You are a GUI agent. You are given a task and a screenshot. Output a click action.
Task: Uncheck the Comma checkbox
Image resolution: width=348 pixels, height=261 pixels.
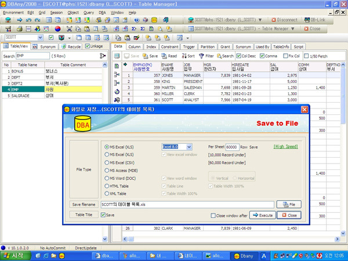click(x=262, y=56)
